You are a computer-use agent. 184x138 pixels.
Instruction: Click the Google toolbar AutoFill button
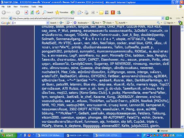click(121, 23)
